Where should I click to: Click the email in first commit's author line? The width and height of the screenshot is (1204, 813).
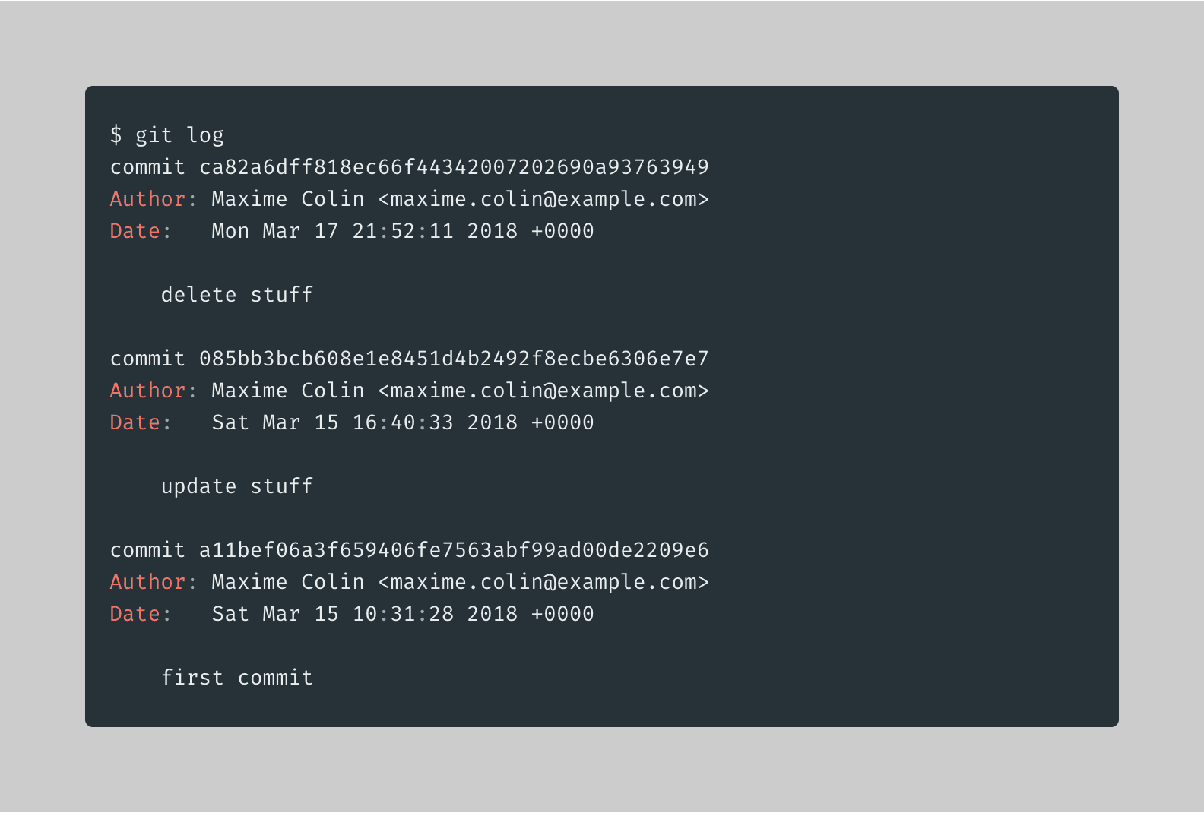click(543, 199)
